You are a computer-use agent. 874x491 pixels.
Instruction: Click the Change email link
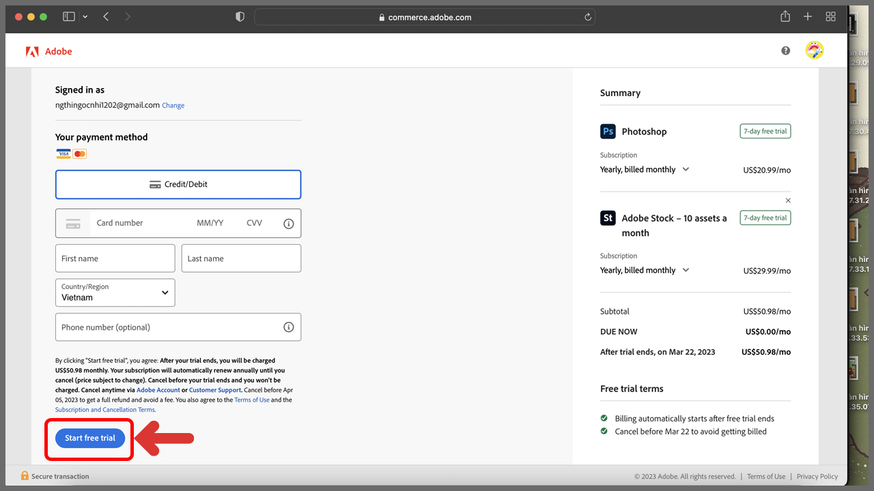click(x=173, y=106)
